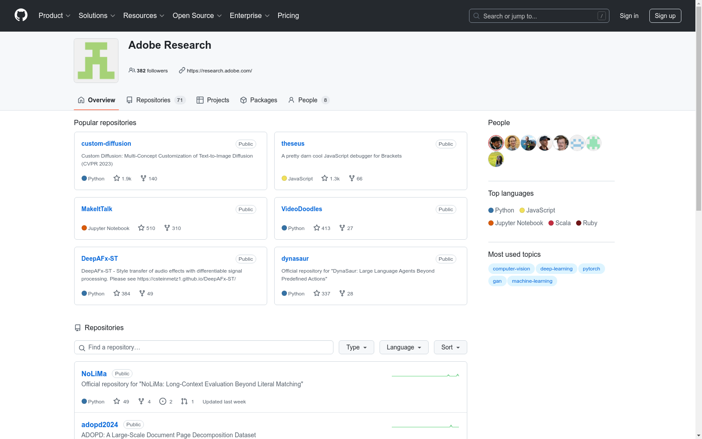Switch to the Projects tab
The height and width of the screenshot is (439, 702).
pos(213,100)
